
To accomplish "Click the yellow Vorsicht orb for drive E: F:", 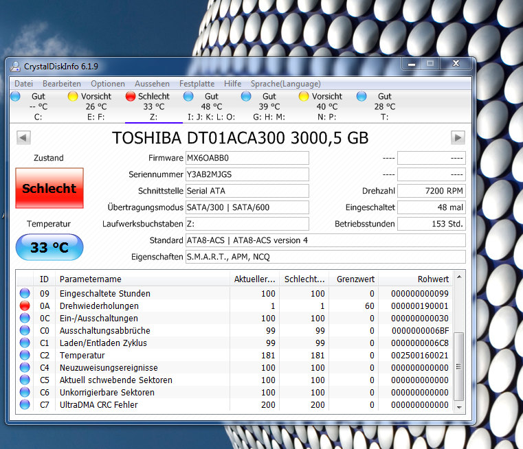I will pyautogui.click(x=73, y=96).
